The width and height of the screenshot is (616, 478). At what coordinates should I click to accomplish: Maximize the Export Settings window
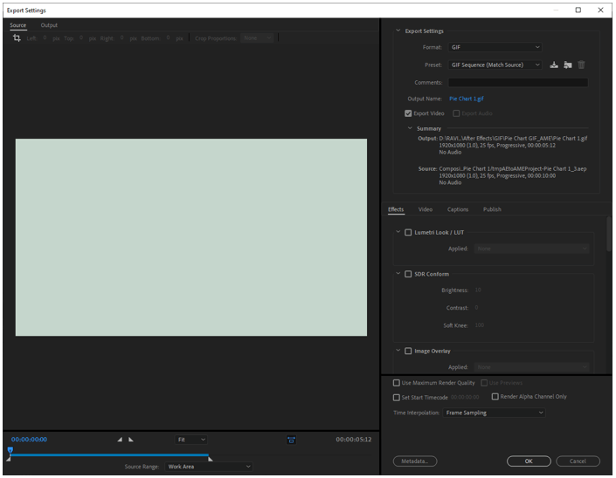tap(578, 10)
